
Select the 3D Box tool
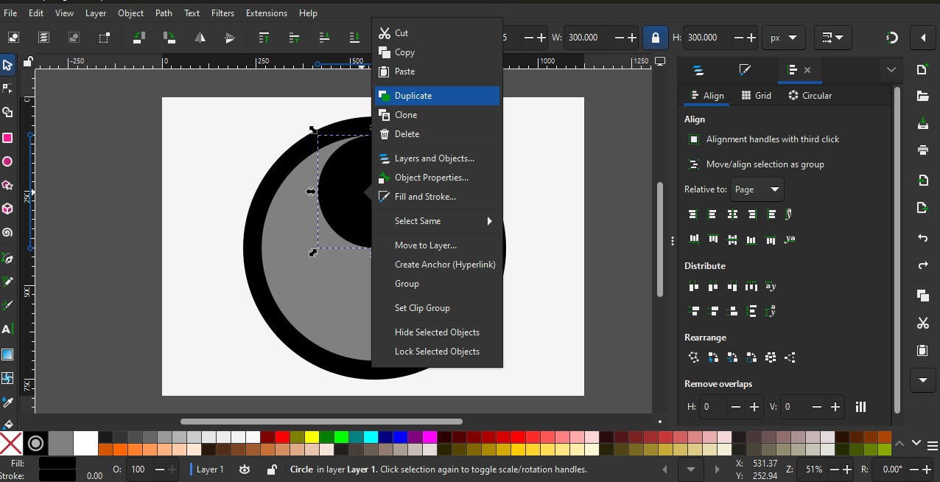[x=7, y=209]
